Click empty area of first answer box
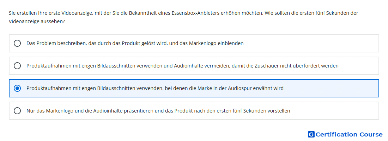This screenshot has width=388, height=141. click(309, 43)
